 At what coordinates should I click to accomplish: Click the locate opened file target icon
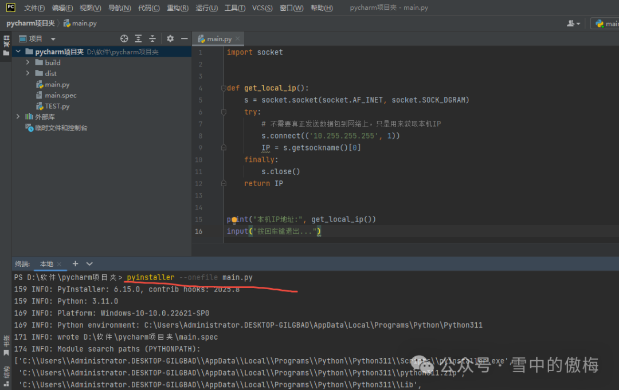point(124,38)
